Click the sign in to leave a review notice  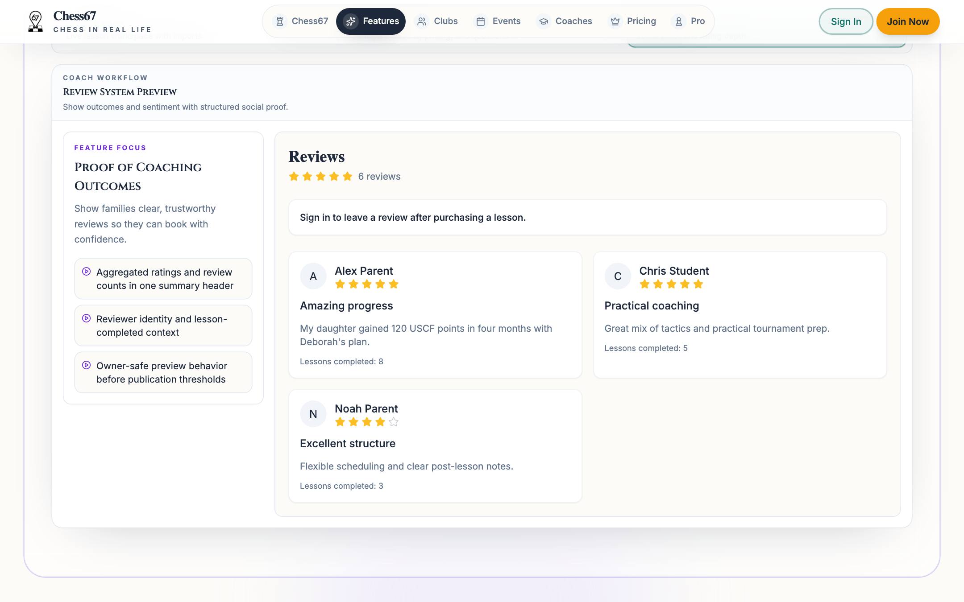tap(587, 217)
